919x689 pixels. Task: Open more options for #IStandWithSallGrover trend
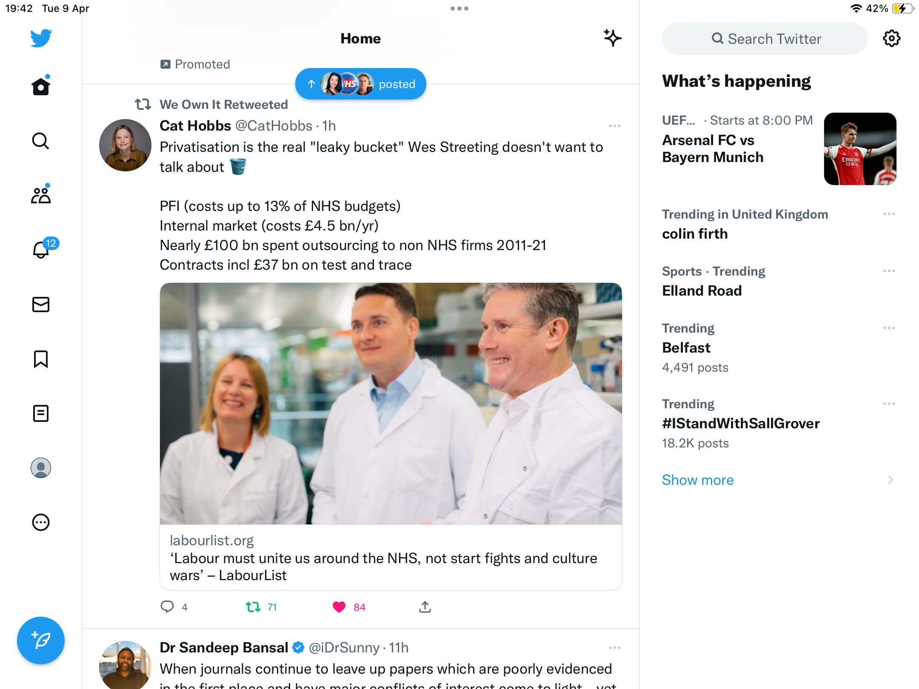pos(889,404)
